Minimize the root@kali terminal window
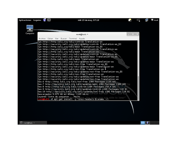177x142 pixels. point(129,34)
